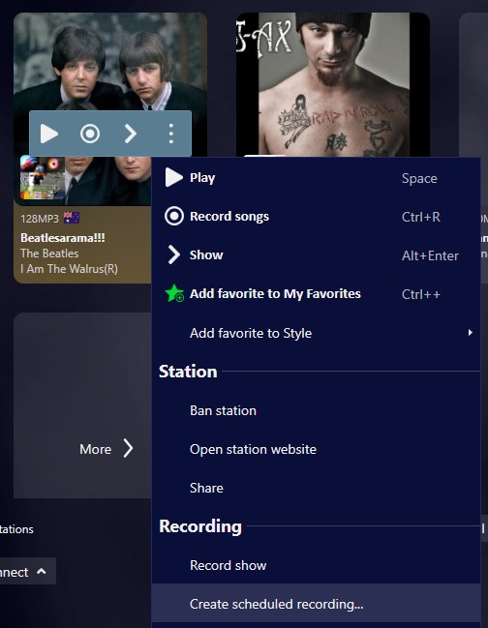The width and height of the screenshot is (488, 628).
Task: Click the play triangle icon in context menu
Action: tap(174, 177)
